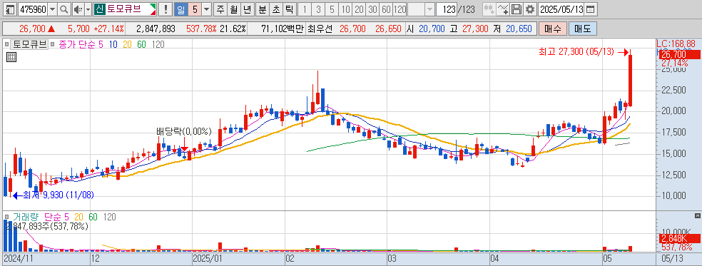
Task: Select the 1 interval button
Action: tap(305, 9)
